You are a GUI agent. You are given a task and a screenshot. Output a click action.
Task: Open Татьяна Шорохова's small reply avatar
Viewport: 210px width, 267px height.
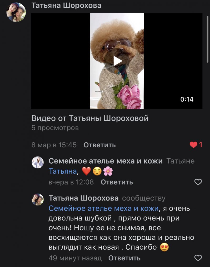[38, 199]
